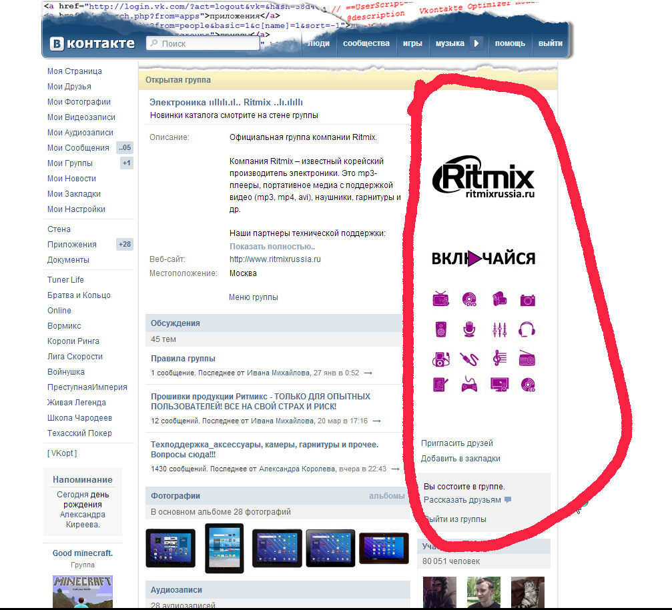Open Документы in sidebar
The width and height of the screenshot is (672, 610).
pyautogui.click(x=68, y=260)
